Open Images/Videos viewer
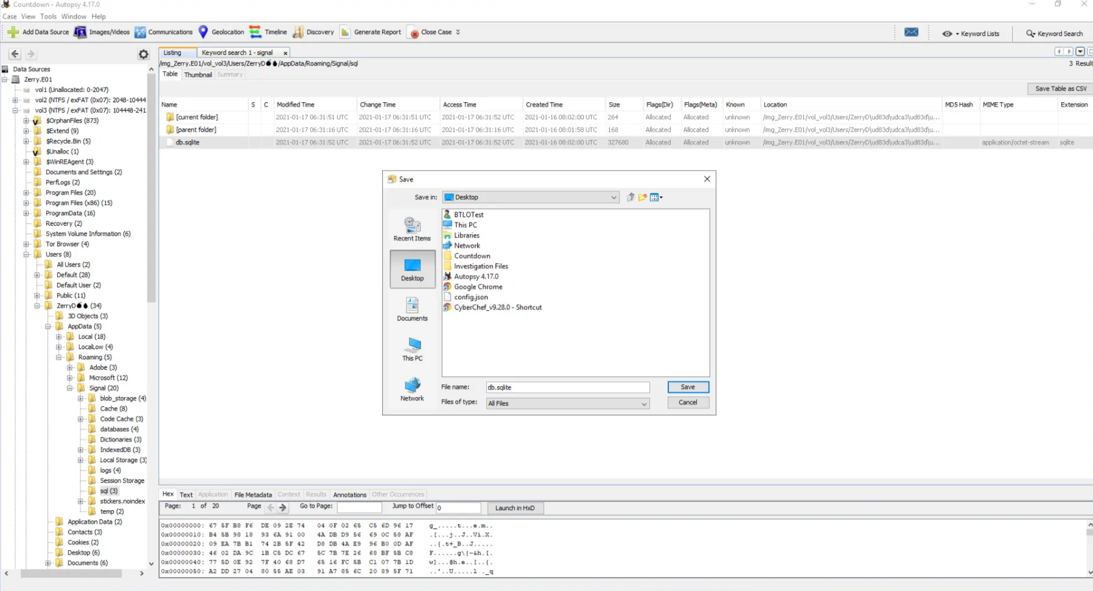Image resolution: width=1093 pixels, height=591 pixels. (x=102, y=32)
